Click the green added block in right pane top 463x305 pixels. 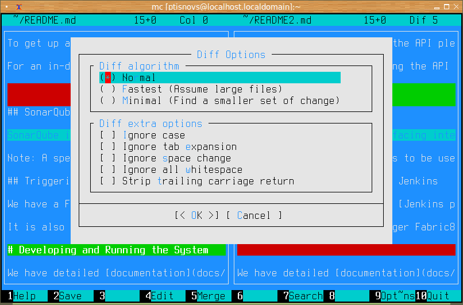[424, 95]
